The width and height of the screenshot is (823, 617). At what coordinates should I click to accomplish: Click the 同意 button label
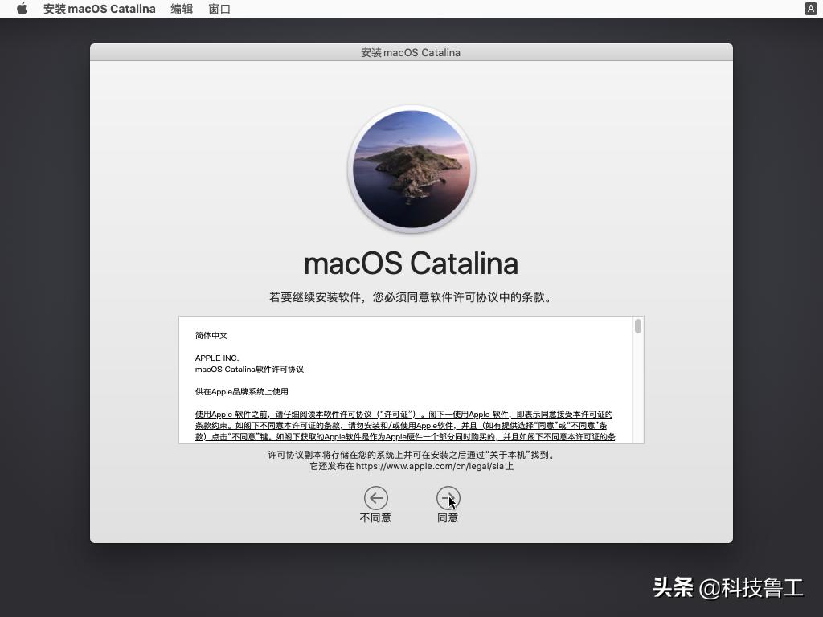pyautogui.click(x=448, y=517)
